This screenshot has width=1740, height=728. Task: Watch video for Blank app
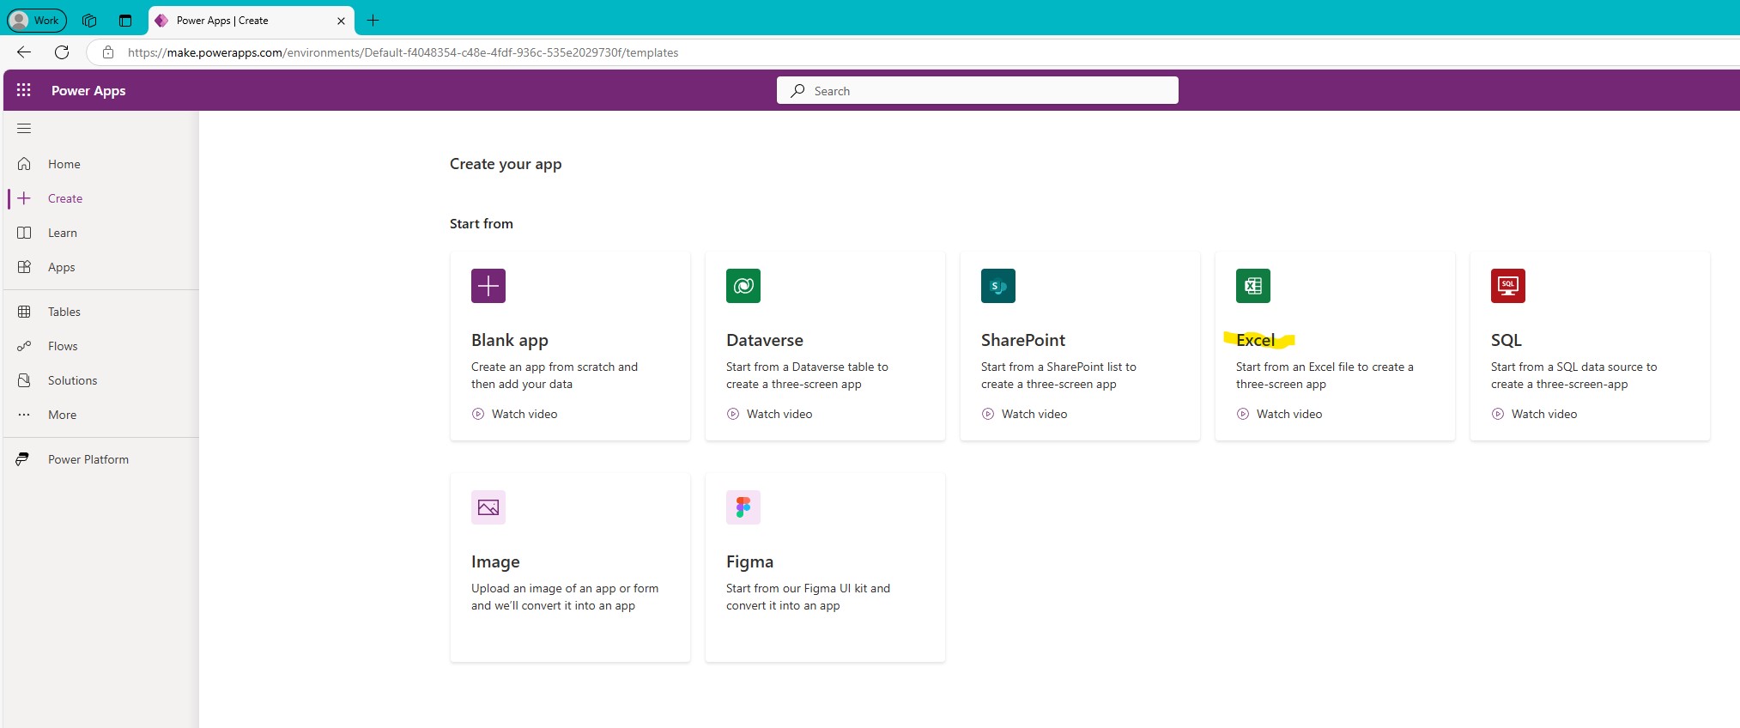click(514, 414)
